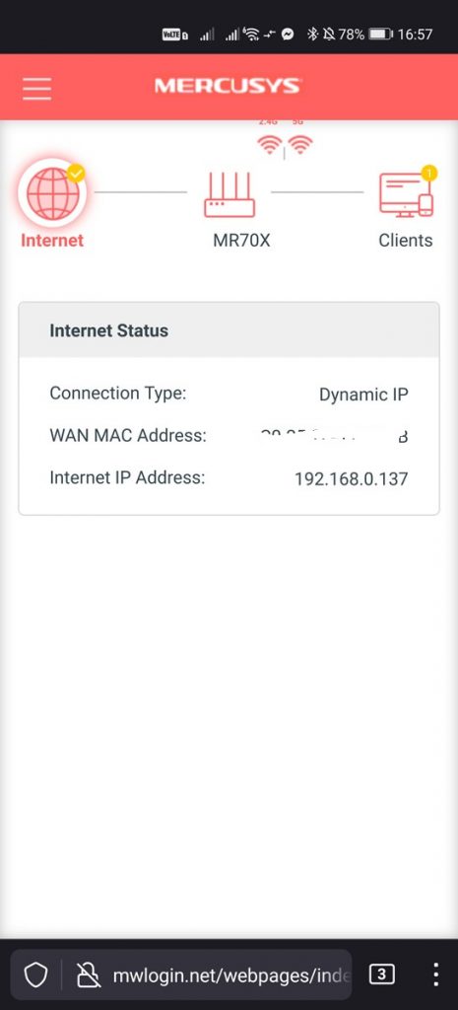The height and width of the screenshot is (1010, 458).
Task: Open the MR70X router icon
Action: (x=229, y=194)
